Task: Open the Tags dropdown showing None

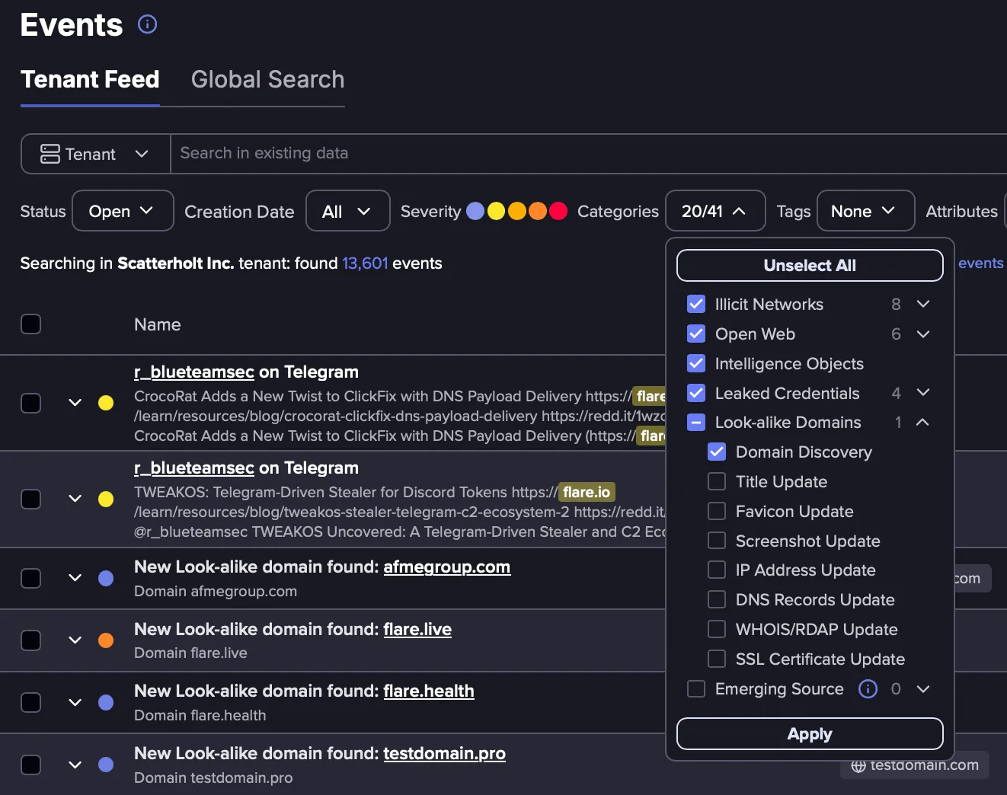Action: 865,211
